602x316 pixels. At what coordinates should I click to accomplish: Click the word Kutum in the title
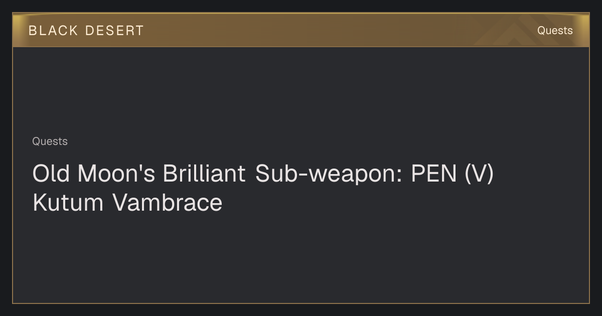68,203
